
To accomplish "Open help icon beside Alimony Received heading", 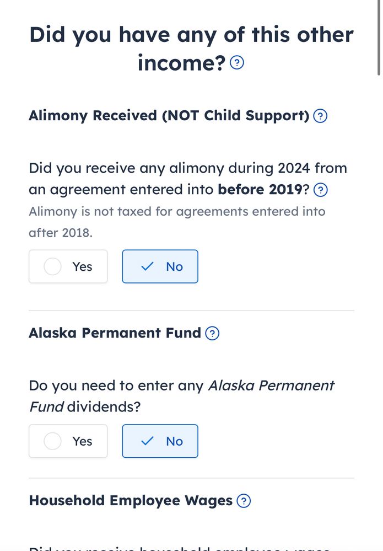I will [320, 116].
